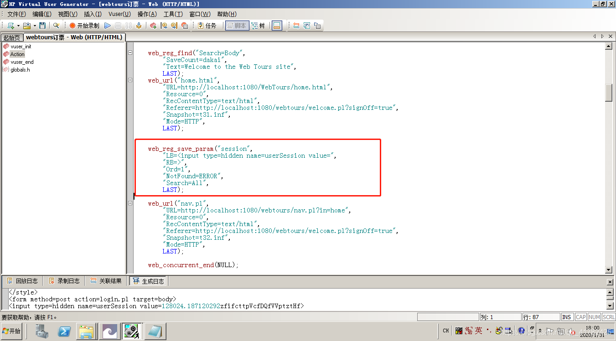616x341 pixels.
Task: Open the 帮助(H) menu
Action: (227, 14)
